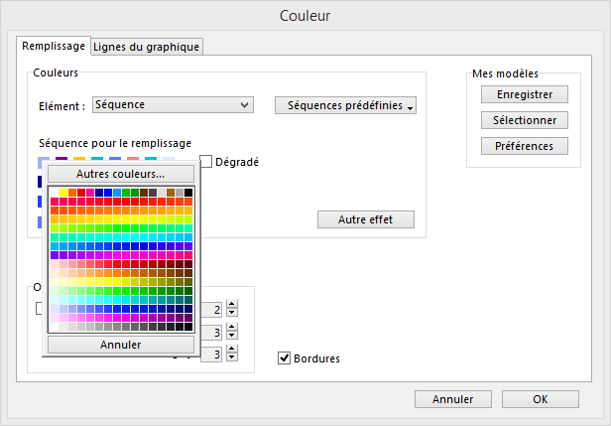Confirm the dialog with OK
This screenshot has width=611, height=426.
point(541,399)
